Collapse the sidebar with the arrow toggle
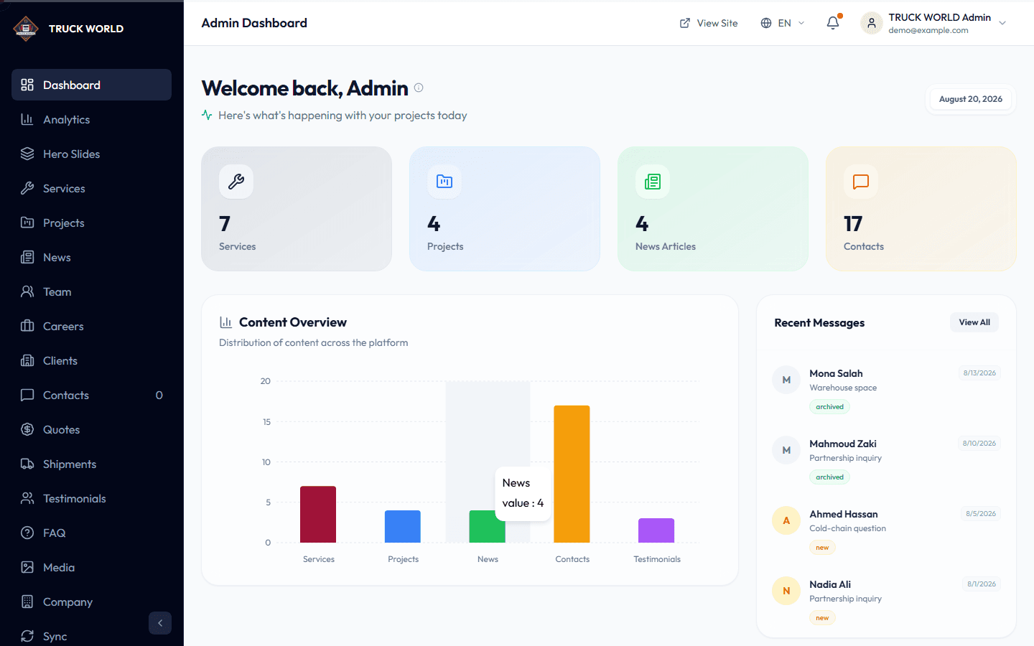 click(160, 623)
